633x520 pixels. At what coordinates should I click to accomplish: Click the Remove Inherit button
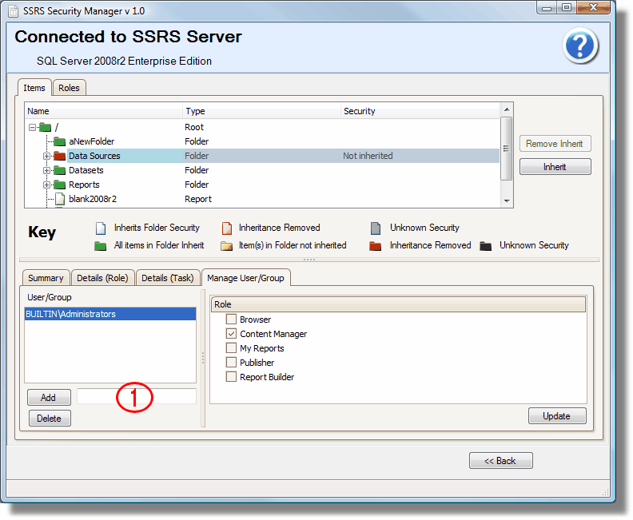click(x=555, y=144)
